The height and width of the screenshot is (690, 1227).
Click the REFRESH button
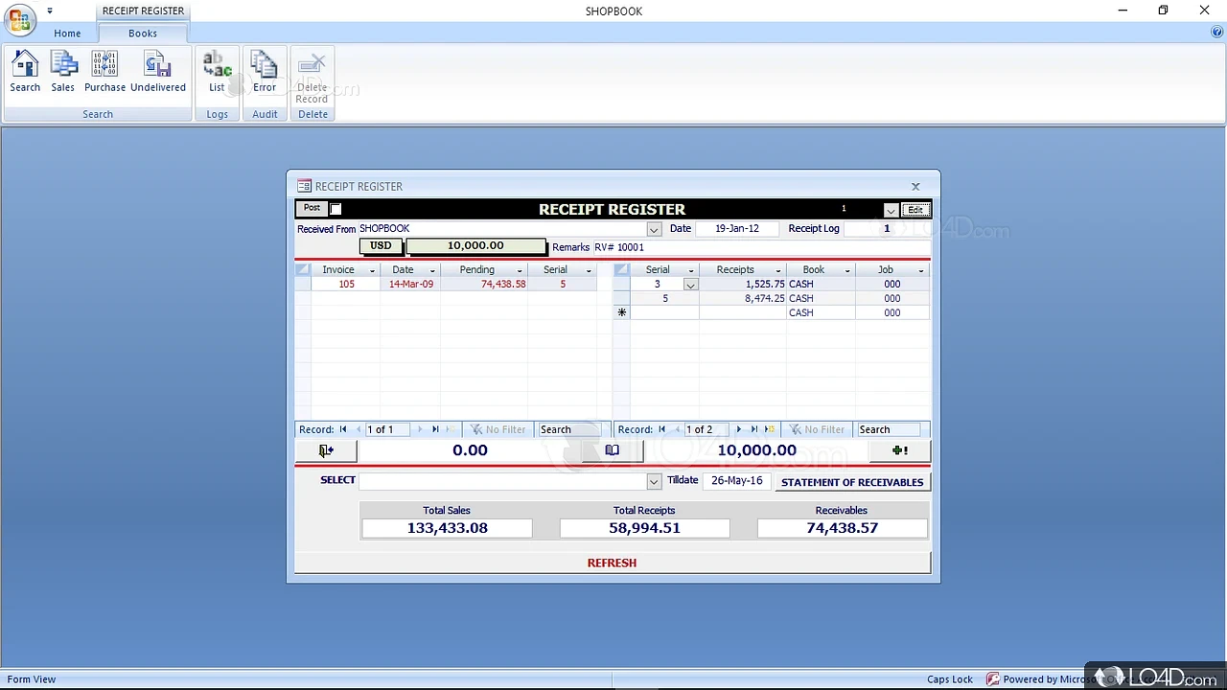(612, 563)
